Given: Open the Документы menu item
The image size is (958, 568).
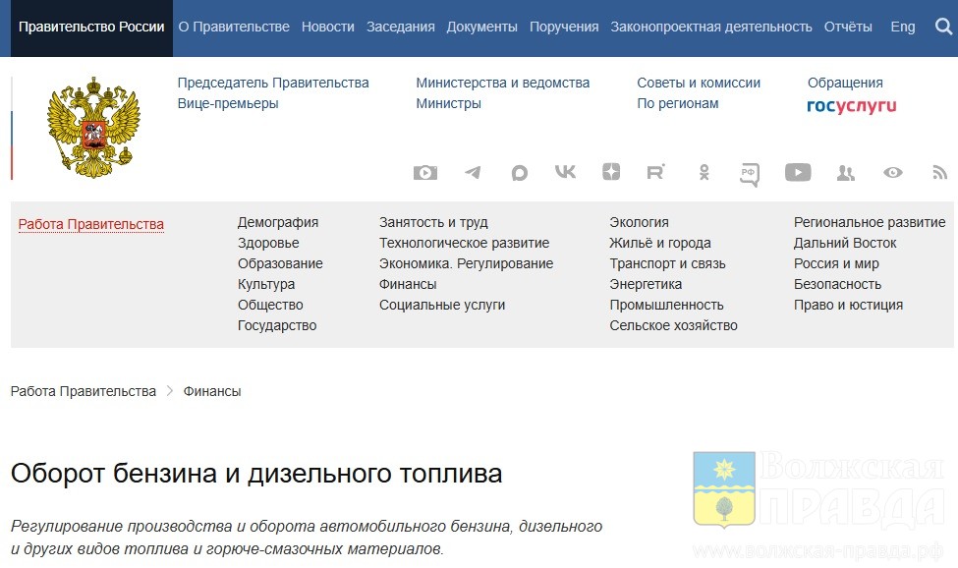Looking at the screenshot, I should click(481, 28).
